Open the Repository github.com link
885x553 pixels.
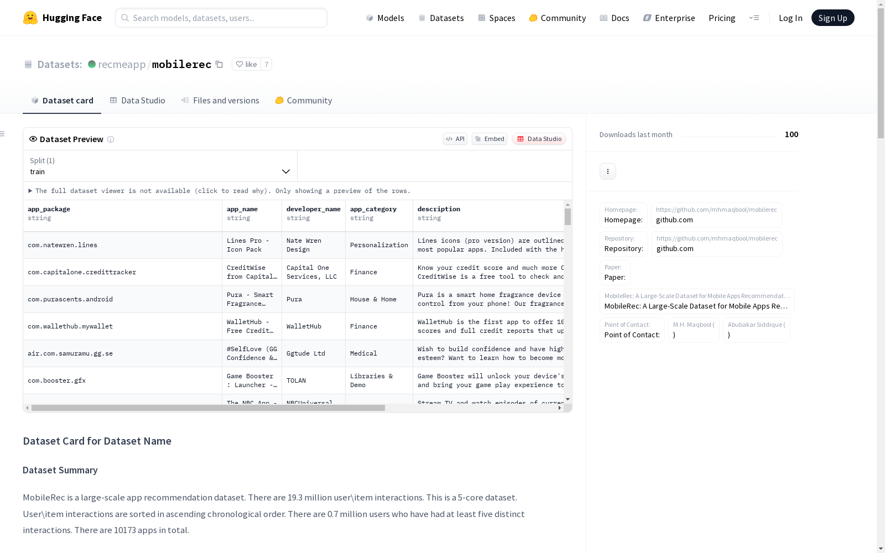[x=717, y=244]
